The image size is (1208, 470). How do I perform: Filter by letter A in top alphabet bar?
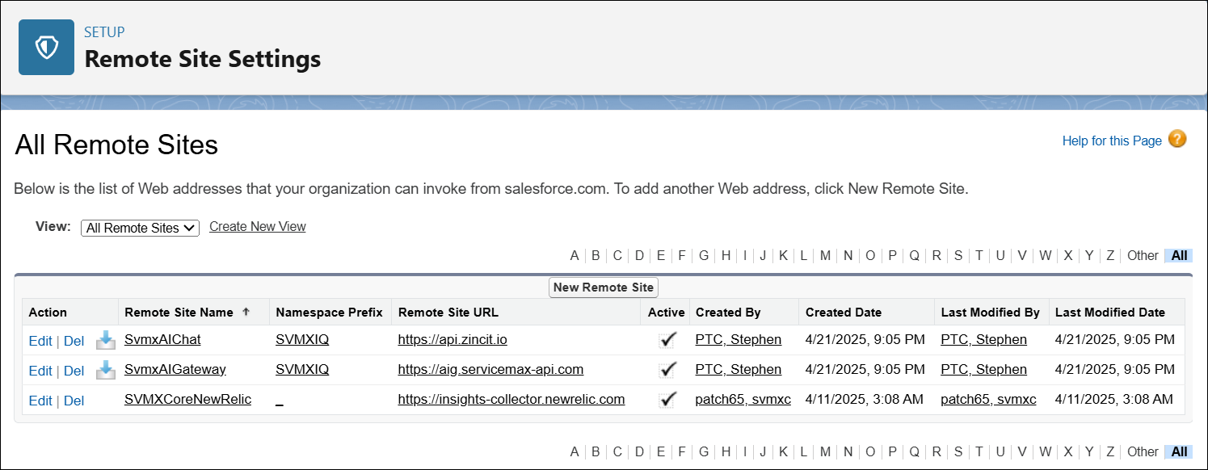click(x=575, y=255)
